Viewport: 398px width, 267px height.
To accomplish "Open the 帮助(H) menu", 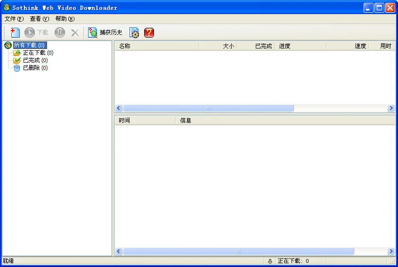I will click(65, 19).
